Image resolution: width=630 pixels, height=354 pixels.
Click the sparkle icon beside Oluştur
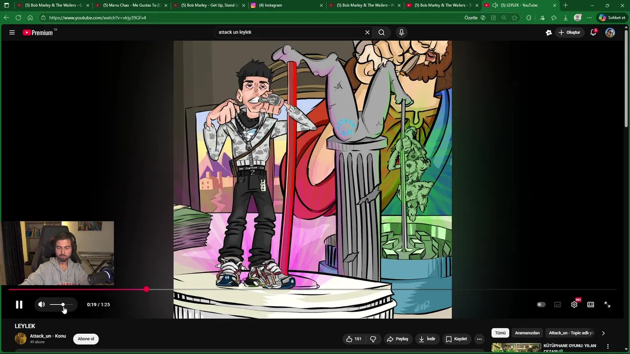pyautogui.click(x=549, y=32)
